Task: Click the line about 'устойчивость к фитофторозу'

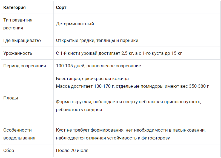Action: 113,138
